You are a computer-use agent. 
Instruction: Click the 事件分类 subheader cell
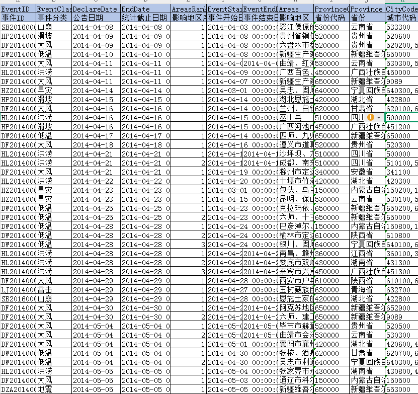pyautogui.click(x=54, y=18)
